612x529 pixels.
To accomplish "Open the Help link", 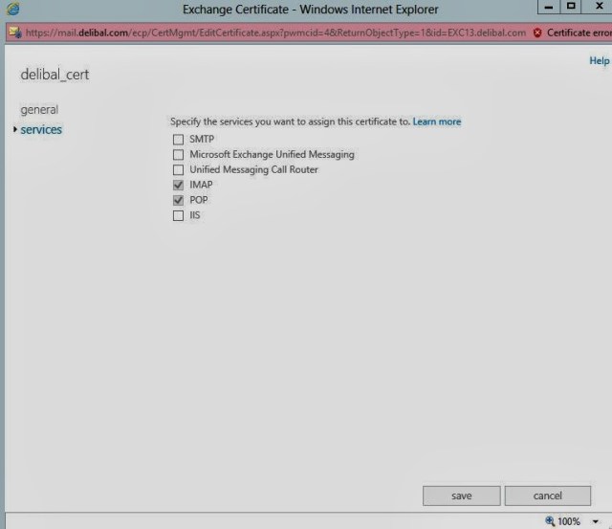I will point(599,61).
